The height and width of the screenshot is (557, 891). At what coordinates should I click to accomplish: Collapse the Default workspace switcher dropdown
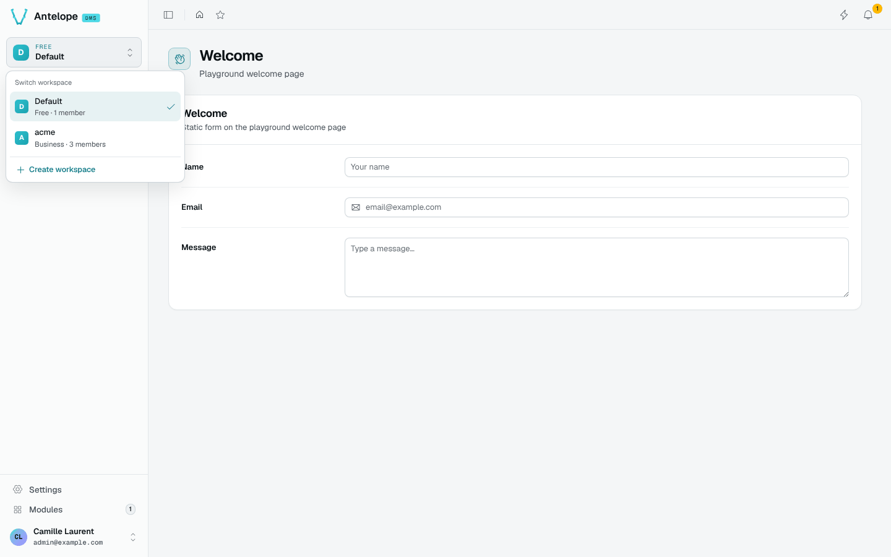(x=74, y=52)
